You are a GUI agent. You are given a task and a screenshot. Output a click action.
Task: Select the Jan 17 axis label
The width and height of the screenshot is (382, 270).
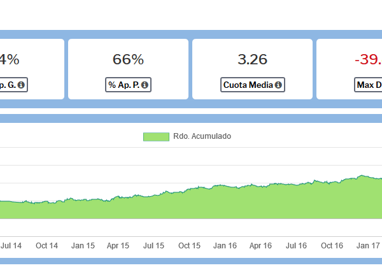368,245
